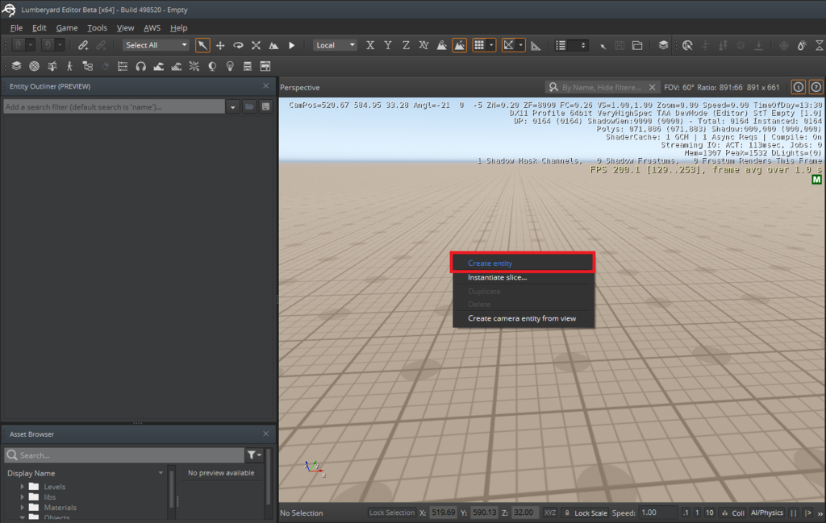Open the Select All filter dropdown
Screen dimensions: 826x523
pyautogui.click(x=156, y=45)
